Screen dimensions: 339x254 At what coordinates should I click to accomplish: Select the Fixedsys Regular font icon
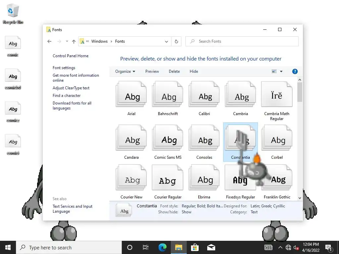[x=240, y=178]
